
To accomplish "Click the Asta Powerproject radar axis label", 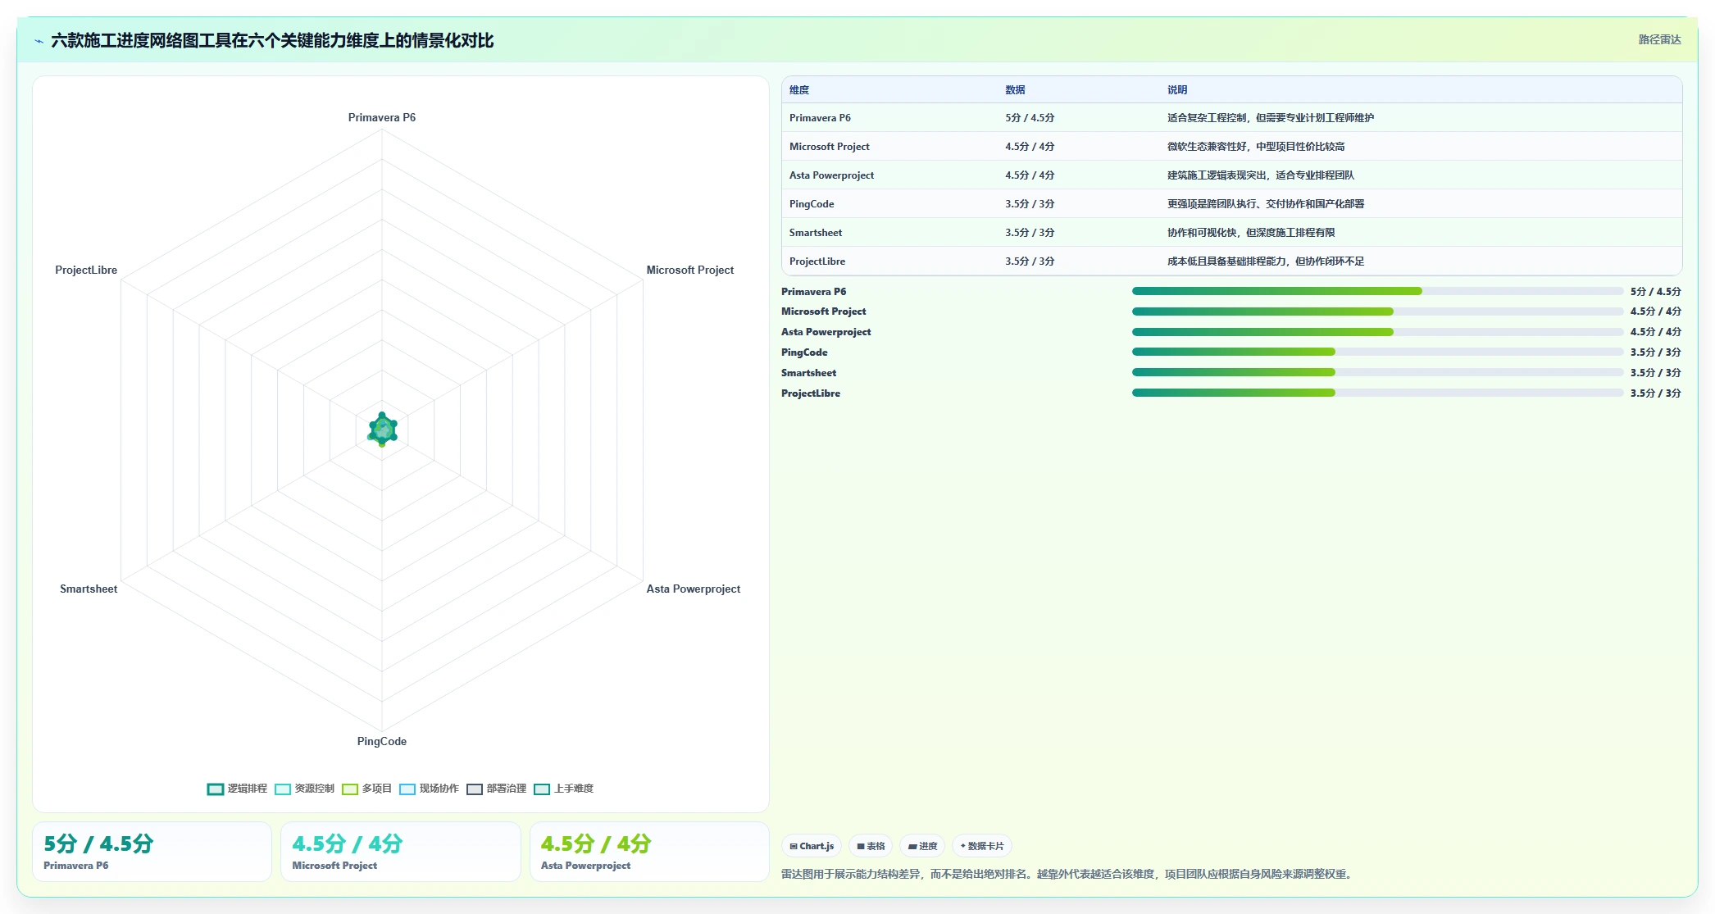I will point(694,589).
